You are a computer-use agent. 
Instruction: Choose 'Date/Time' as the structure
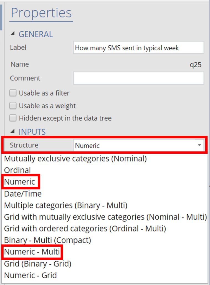tap(22, 193)
